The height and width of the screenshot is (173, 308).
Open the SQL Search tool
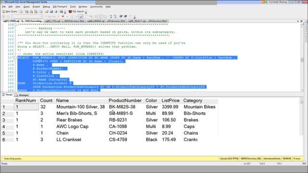(76, 12)
